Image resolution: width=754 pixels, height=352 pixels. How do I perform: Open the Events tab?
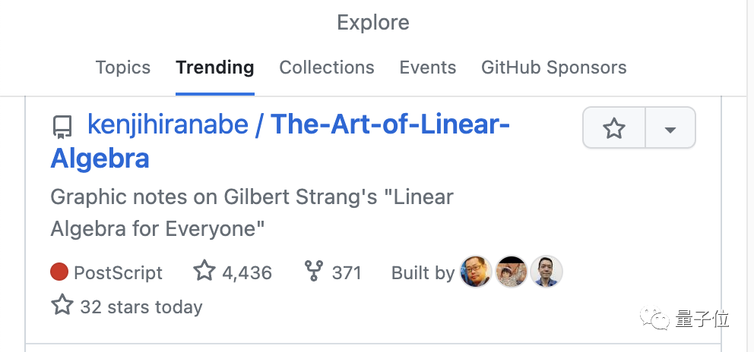click(x=428, y=68)
